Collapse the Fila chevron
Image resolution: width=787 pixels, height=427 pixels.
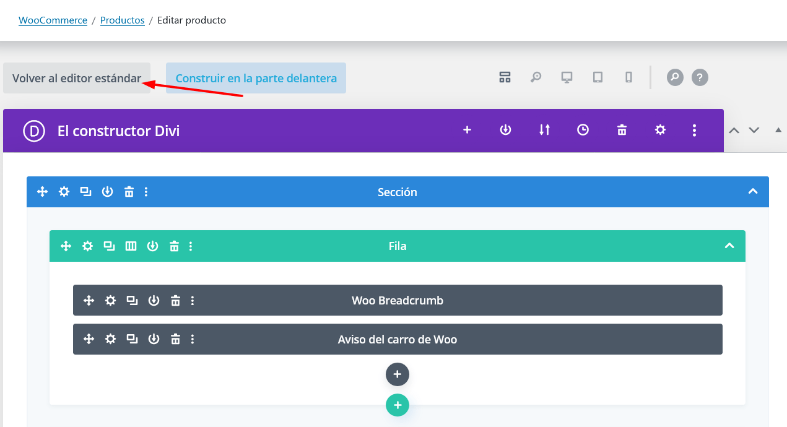point(729,246)
